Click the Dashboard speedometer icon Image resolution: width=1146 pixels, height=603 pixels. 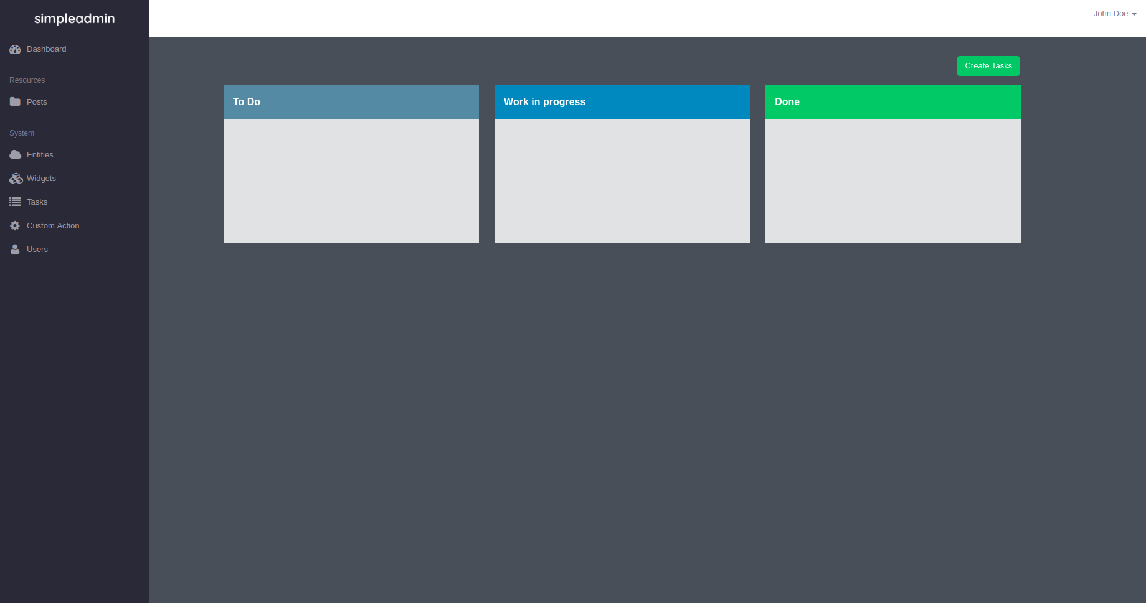point(15,49)
